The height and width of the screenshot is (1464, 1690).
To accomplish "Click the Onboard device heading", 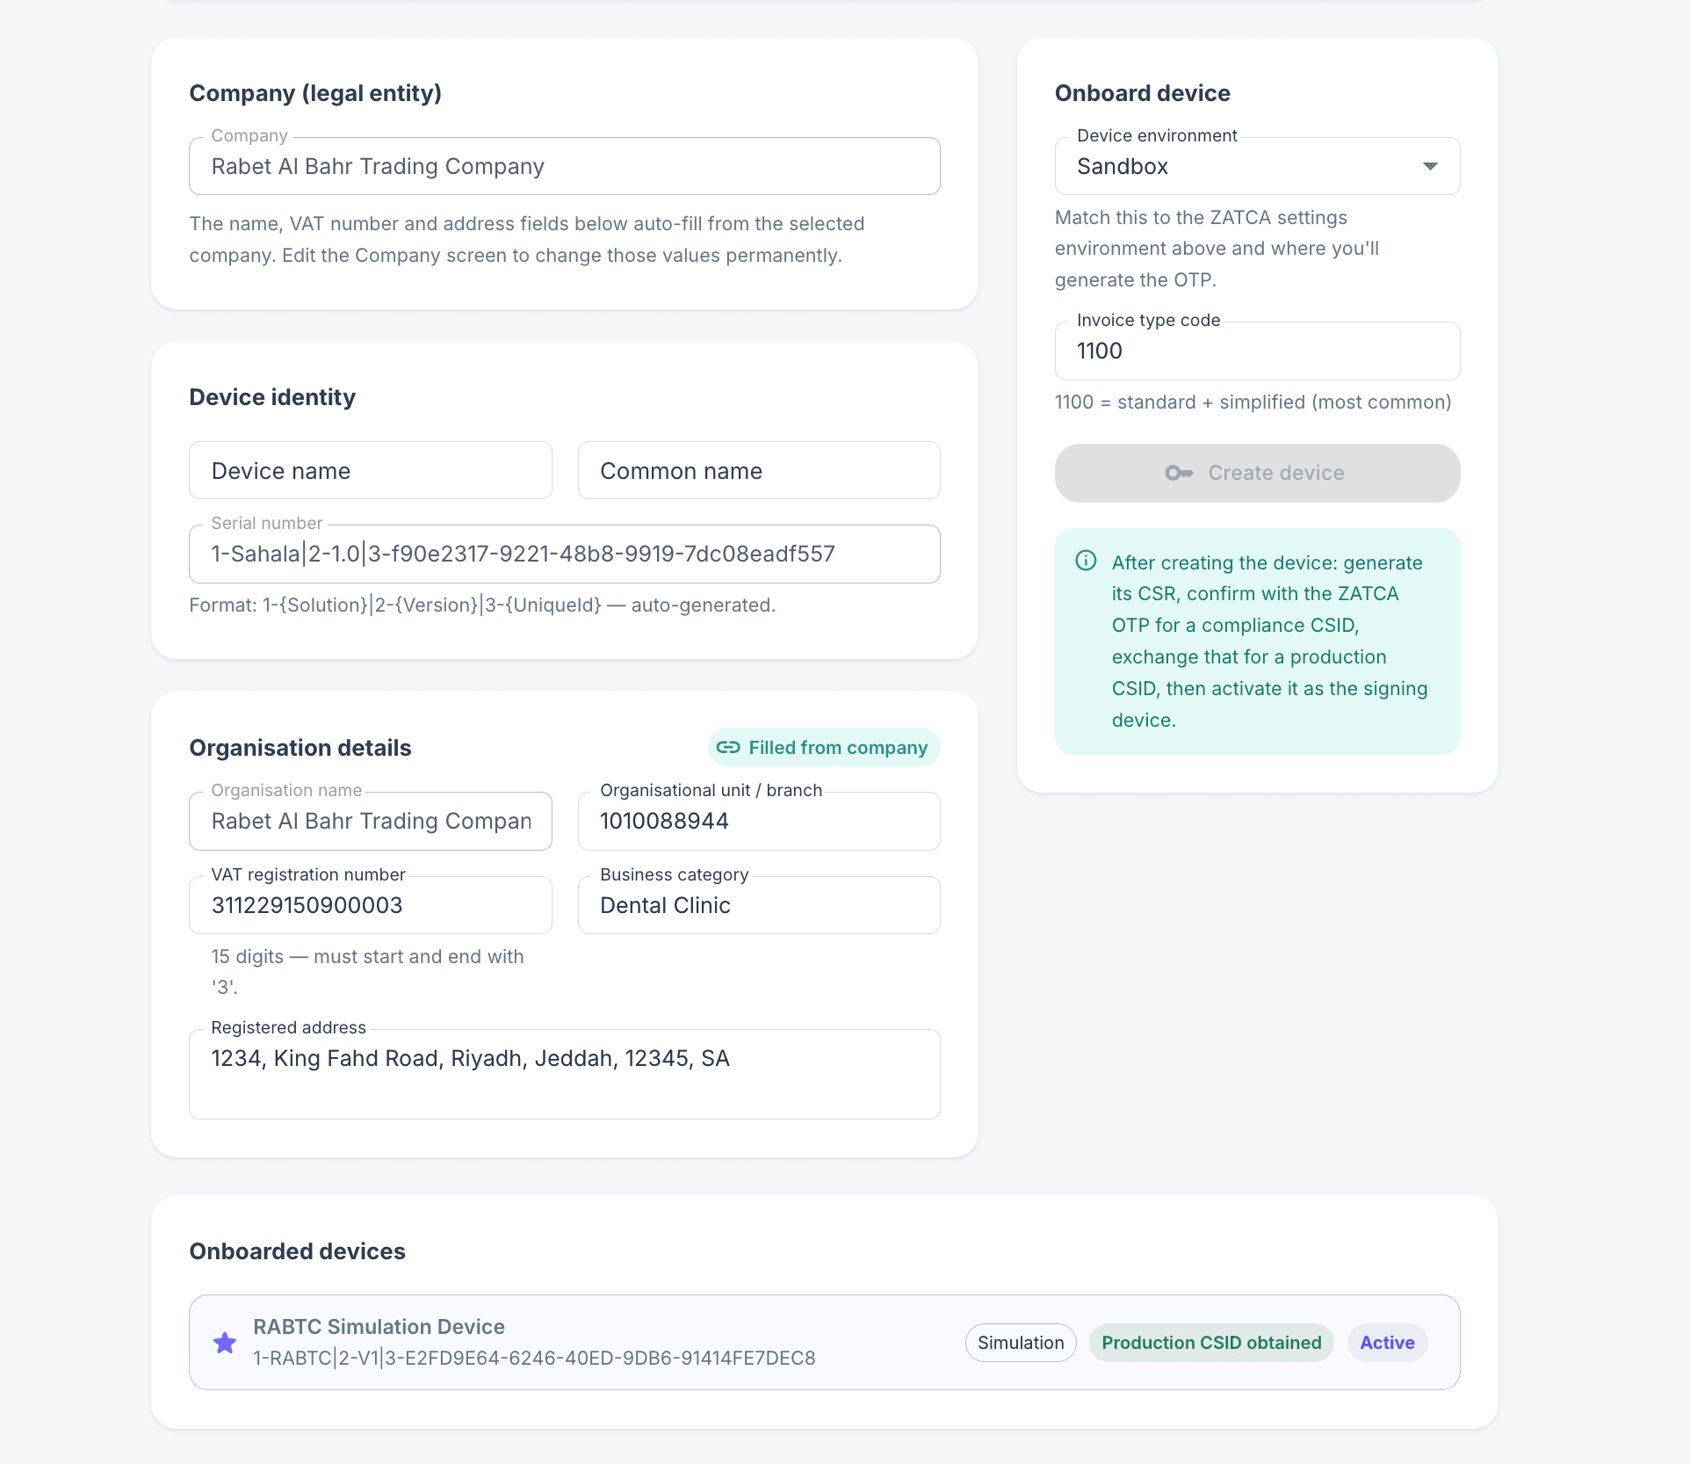I will point(1142,93).
